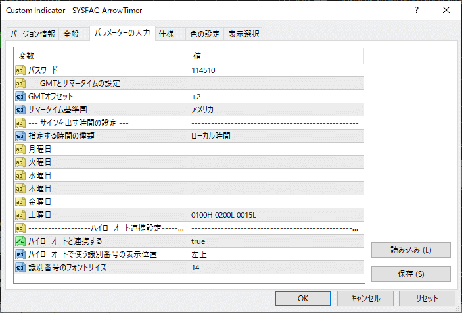The width and height of the screenshot is (462, 313).
Task: Select the 土曜日 variable name
Action: click(x=40, y=215)
